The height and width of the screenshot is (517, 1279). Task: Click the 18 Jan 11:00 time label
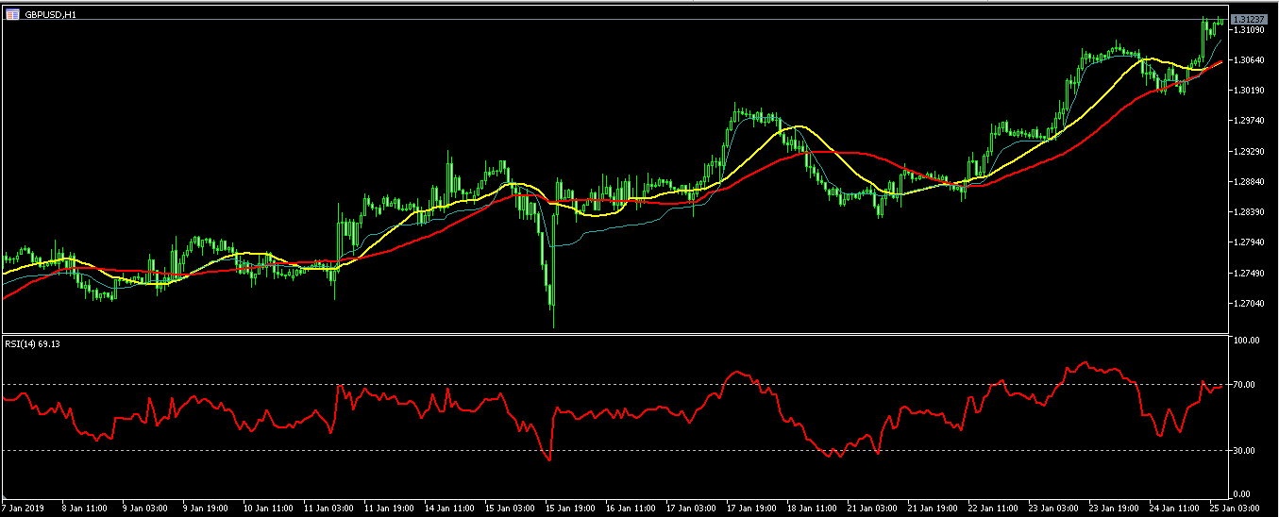click(x=812, y=508)
